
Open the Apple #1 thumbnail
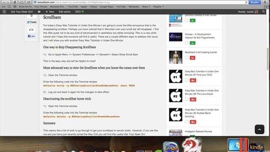(x=175, y=76)
